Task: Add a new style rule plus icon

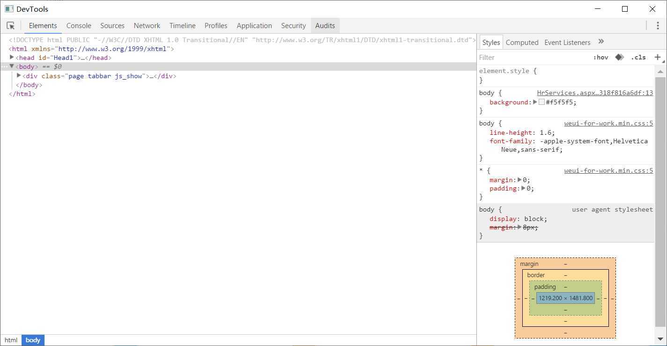Action: pos(658,57)
